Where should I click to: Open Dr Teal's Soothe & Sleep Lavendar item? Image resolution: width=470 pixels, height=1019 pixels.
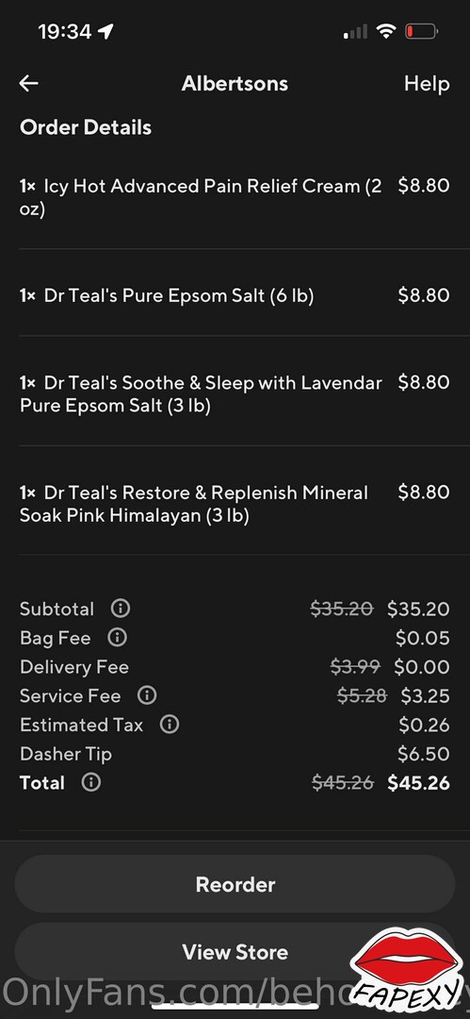pos(235,393)
